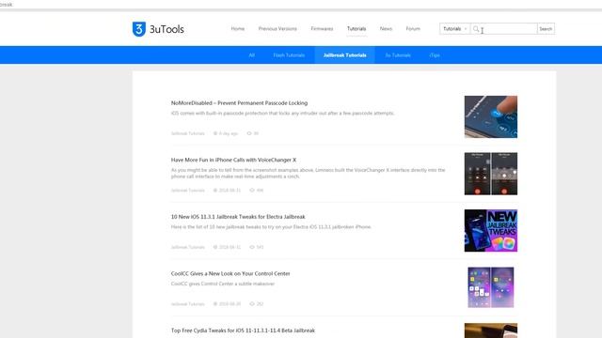The height and width of the screenshot is (338, 602).
Task: Open the Firmwares menu item
Action: point(322,29)
